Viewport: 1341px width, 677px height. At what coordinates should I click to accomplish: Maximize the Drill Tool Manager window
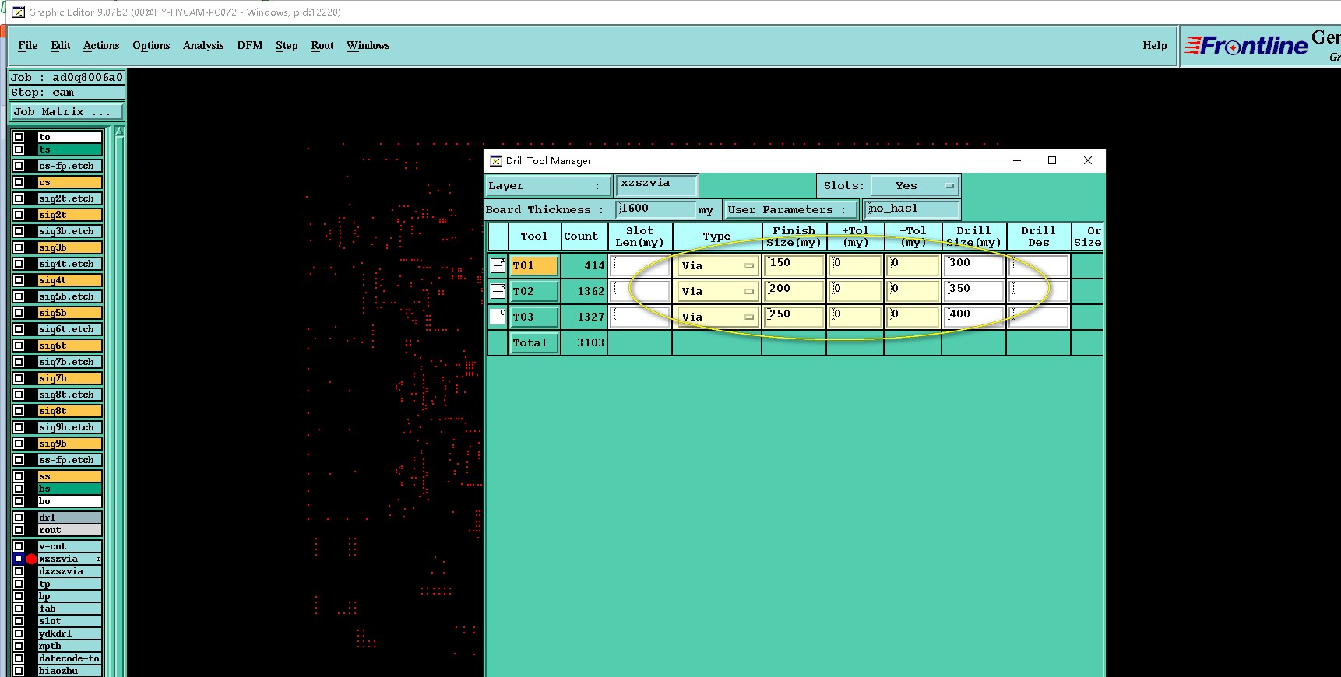1052,160
